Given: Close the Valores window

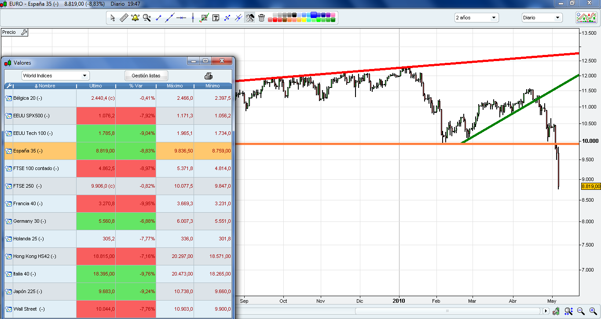Looking at the screenshot, I should coord(222,61).
